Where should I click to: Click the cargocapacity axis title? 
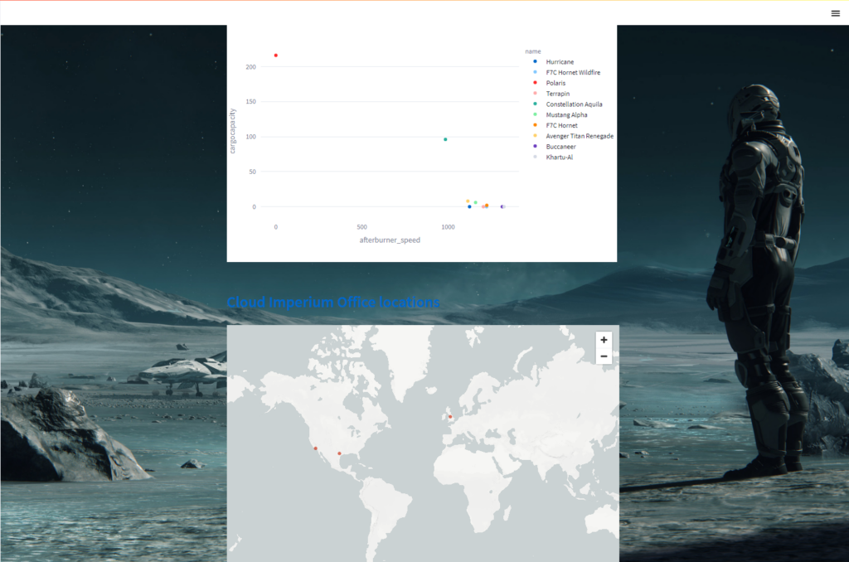(x=232, y=131)
